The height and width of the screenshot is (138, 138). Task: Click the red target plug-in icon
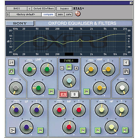[x=78, y=14]
